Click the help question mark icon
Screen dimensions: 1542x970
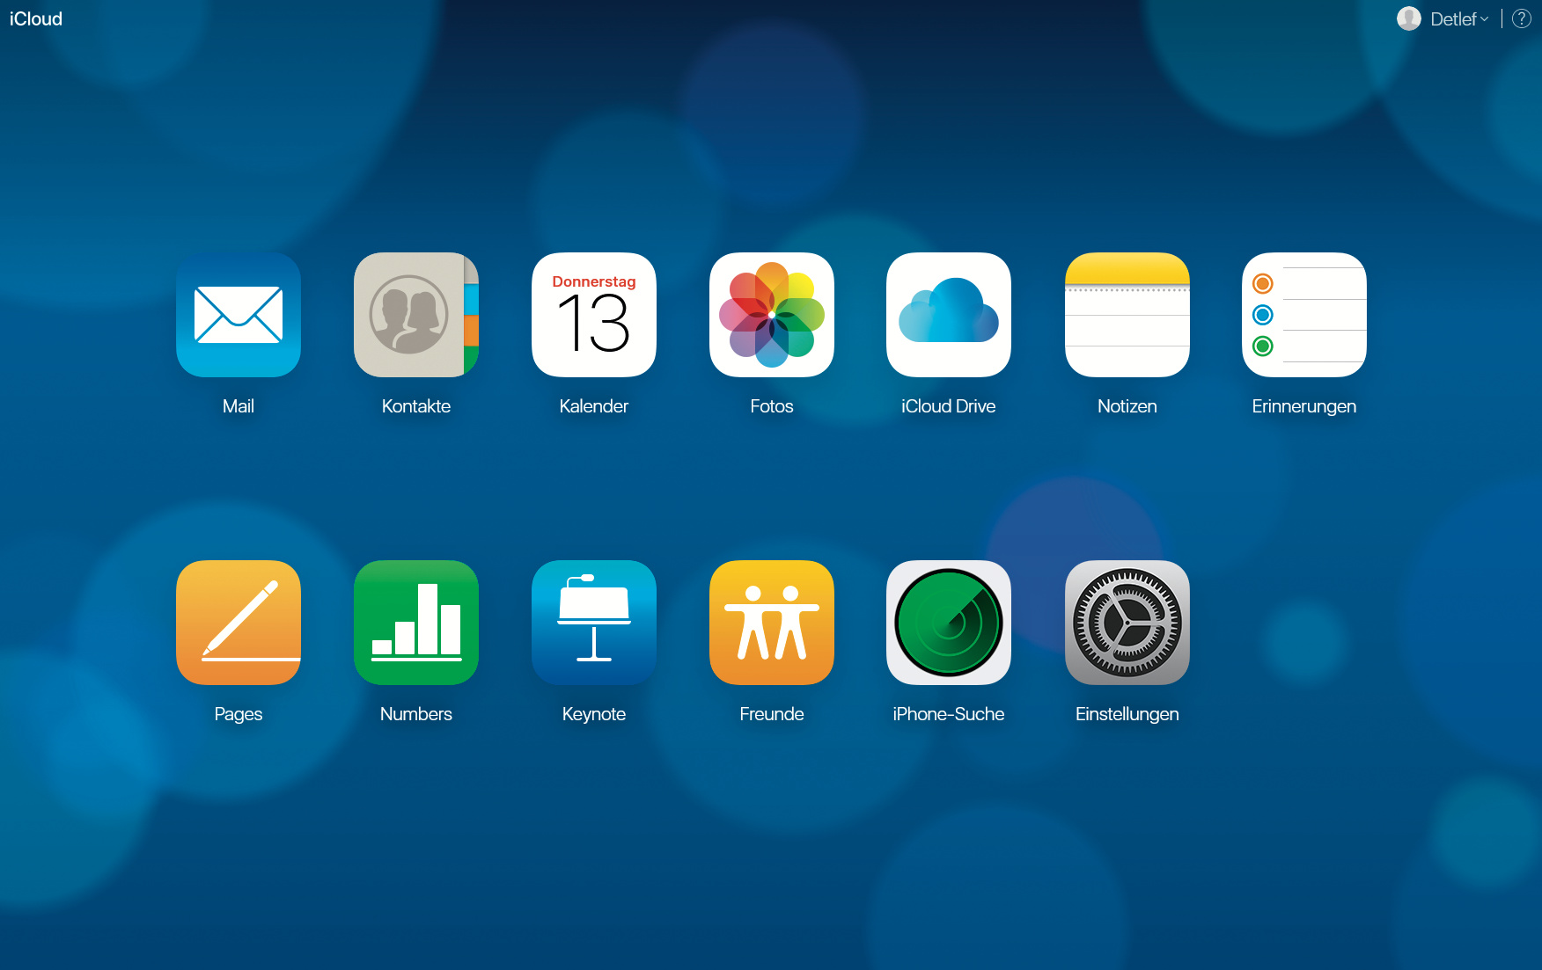pos(1522,18)
